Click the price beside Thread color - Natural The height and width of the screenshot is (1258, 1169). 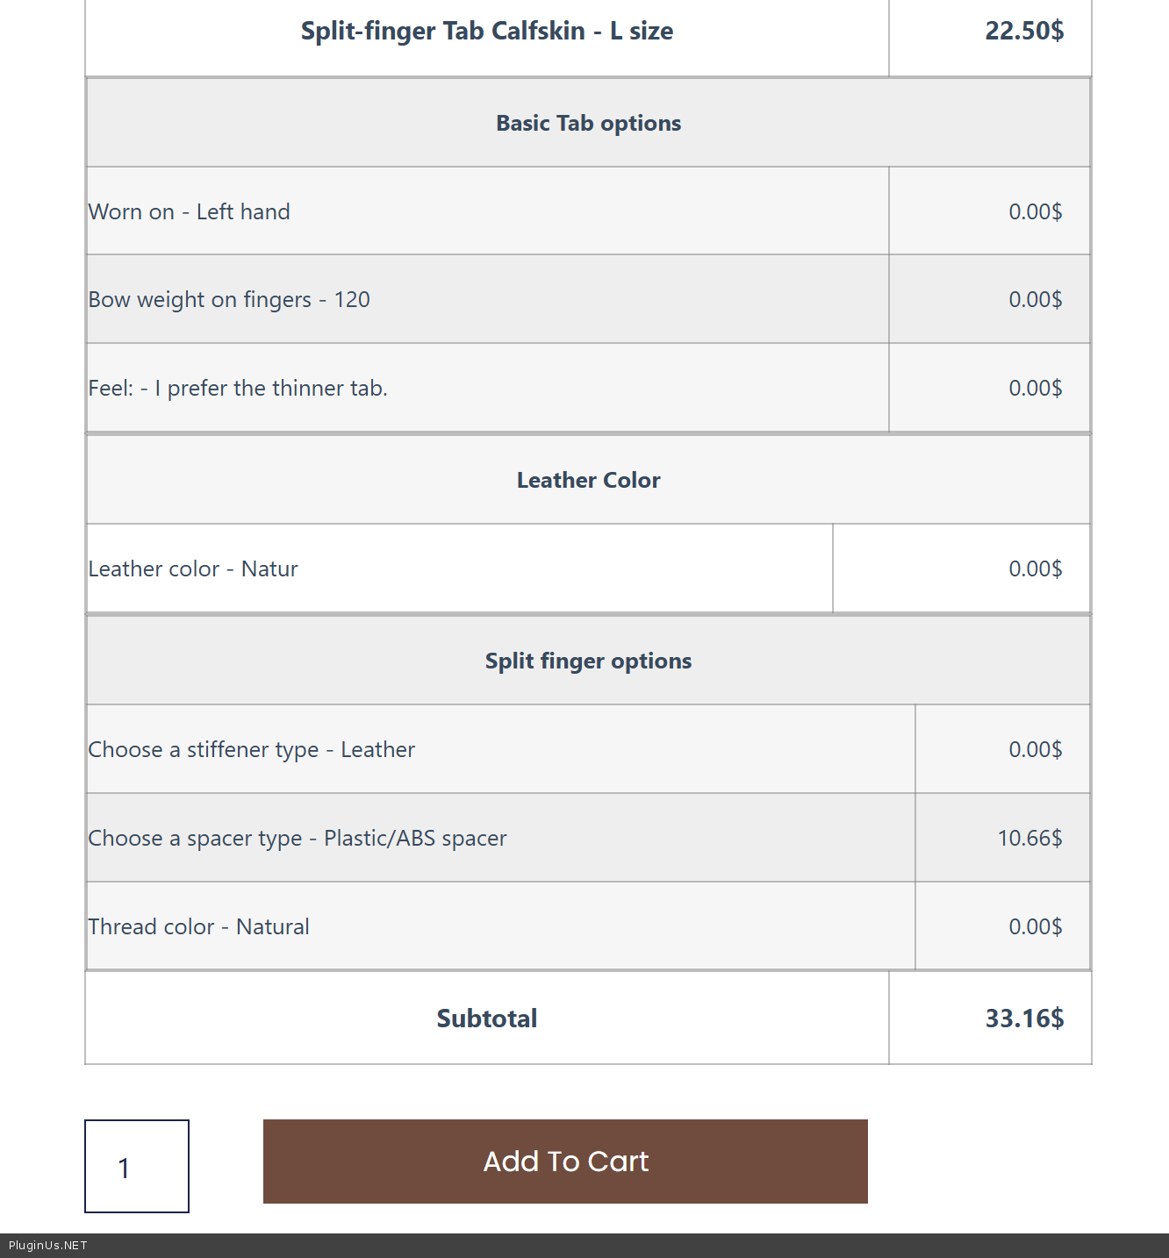click(1035, 927)
